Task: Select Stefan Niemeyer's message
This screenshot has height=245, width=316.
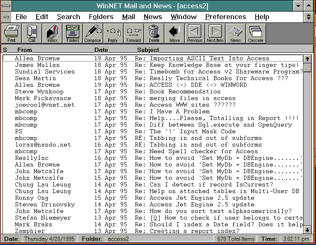Action: [x=153, y=218]
